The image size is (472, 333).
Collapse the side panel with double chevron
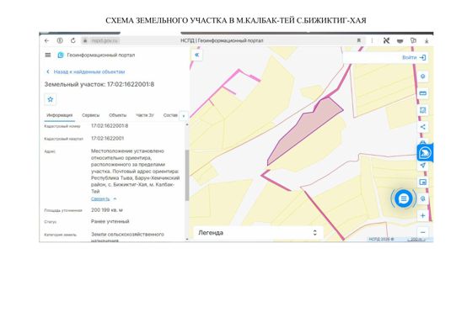click(x=197, y=55)
